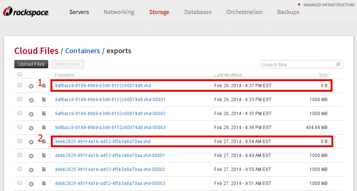
Task: Check the box for debb2825...70aa.vhd
Action: (20, 141)
